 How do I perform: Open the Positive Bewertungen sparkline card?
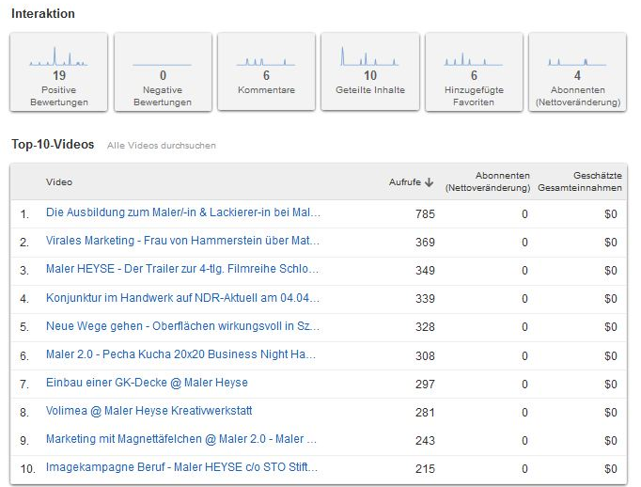click(59, 72)
